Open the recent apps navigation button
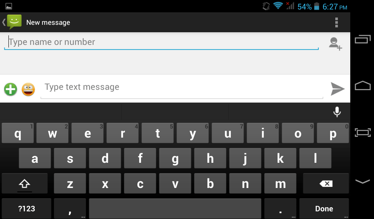 [363, 39]
